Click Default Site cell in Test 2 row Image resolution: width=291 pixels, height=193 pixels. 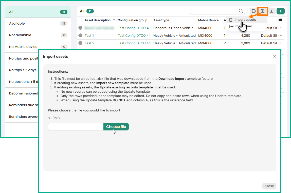[269, 43]
